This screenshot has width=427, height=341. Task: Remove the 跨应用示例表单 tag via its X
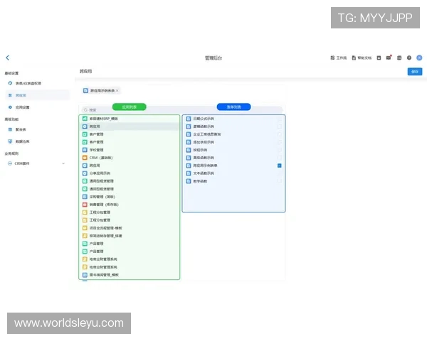pos(117,91)
